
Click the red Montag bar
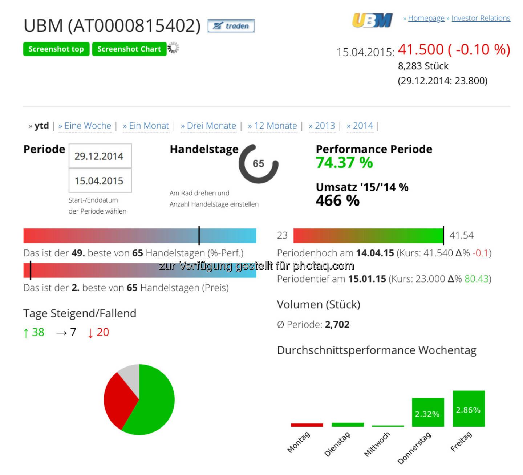307,425
